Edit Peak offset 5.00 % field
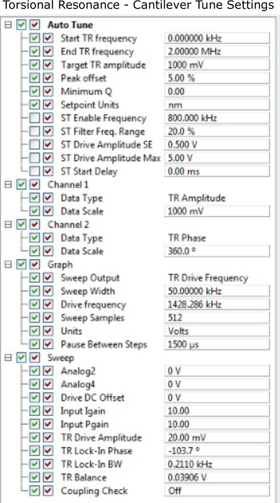 pyautogui.click(x=217, y=78)
